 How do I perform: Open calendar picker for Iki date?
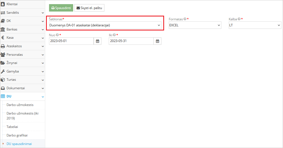coord(158,41)
